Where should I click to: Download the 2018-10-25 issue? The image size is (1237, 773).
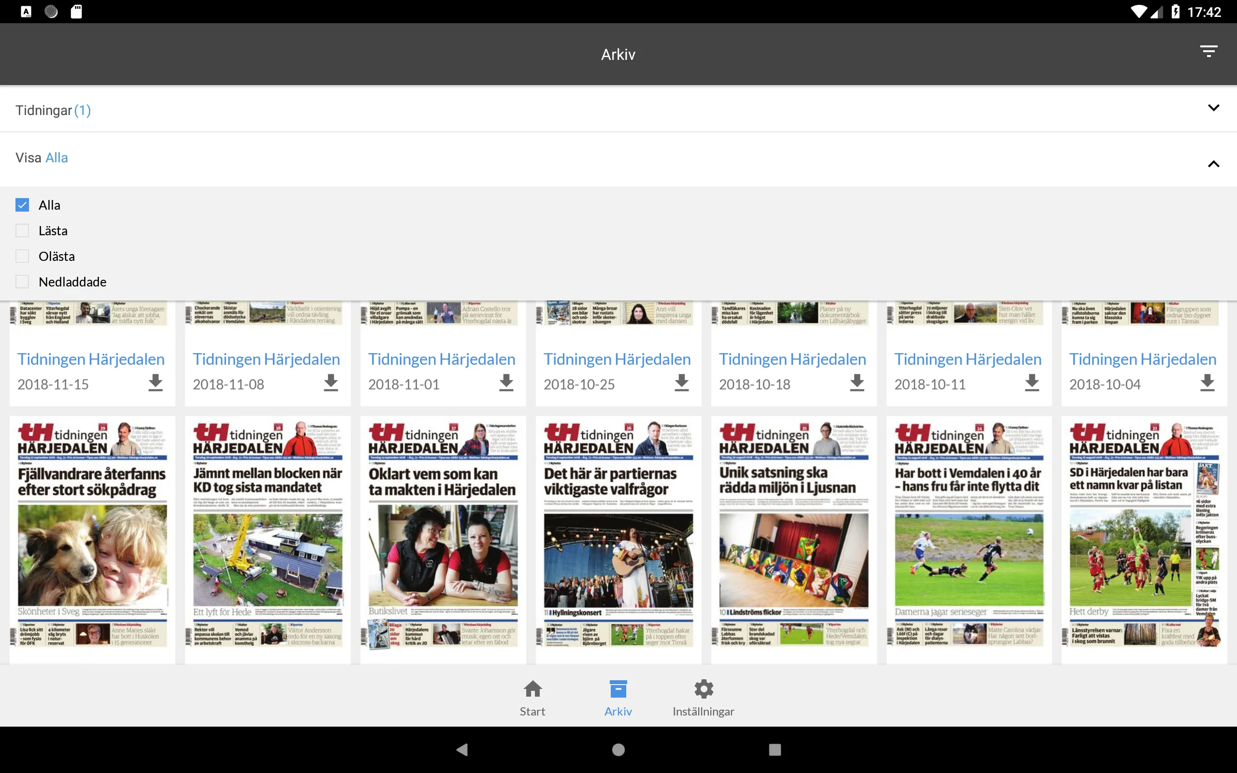(681, 383)
